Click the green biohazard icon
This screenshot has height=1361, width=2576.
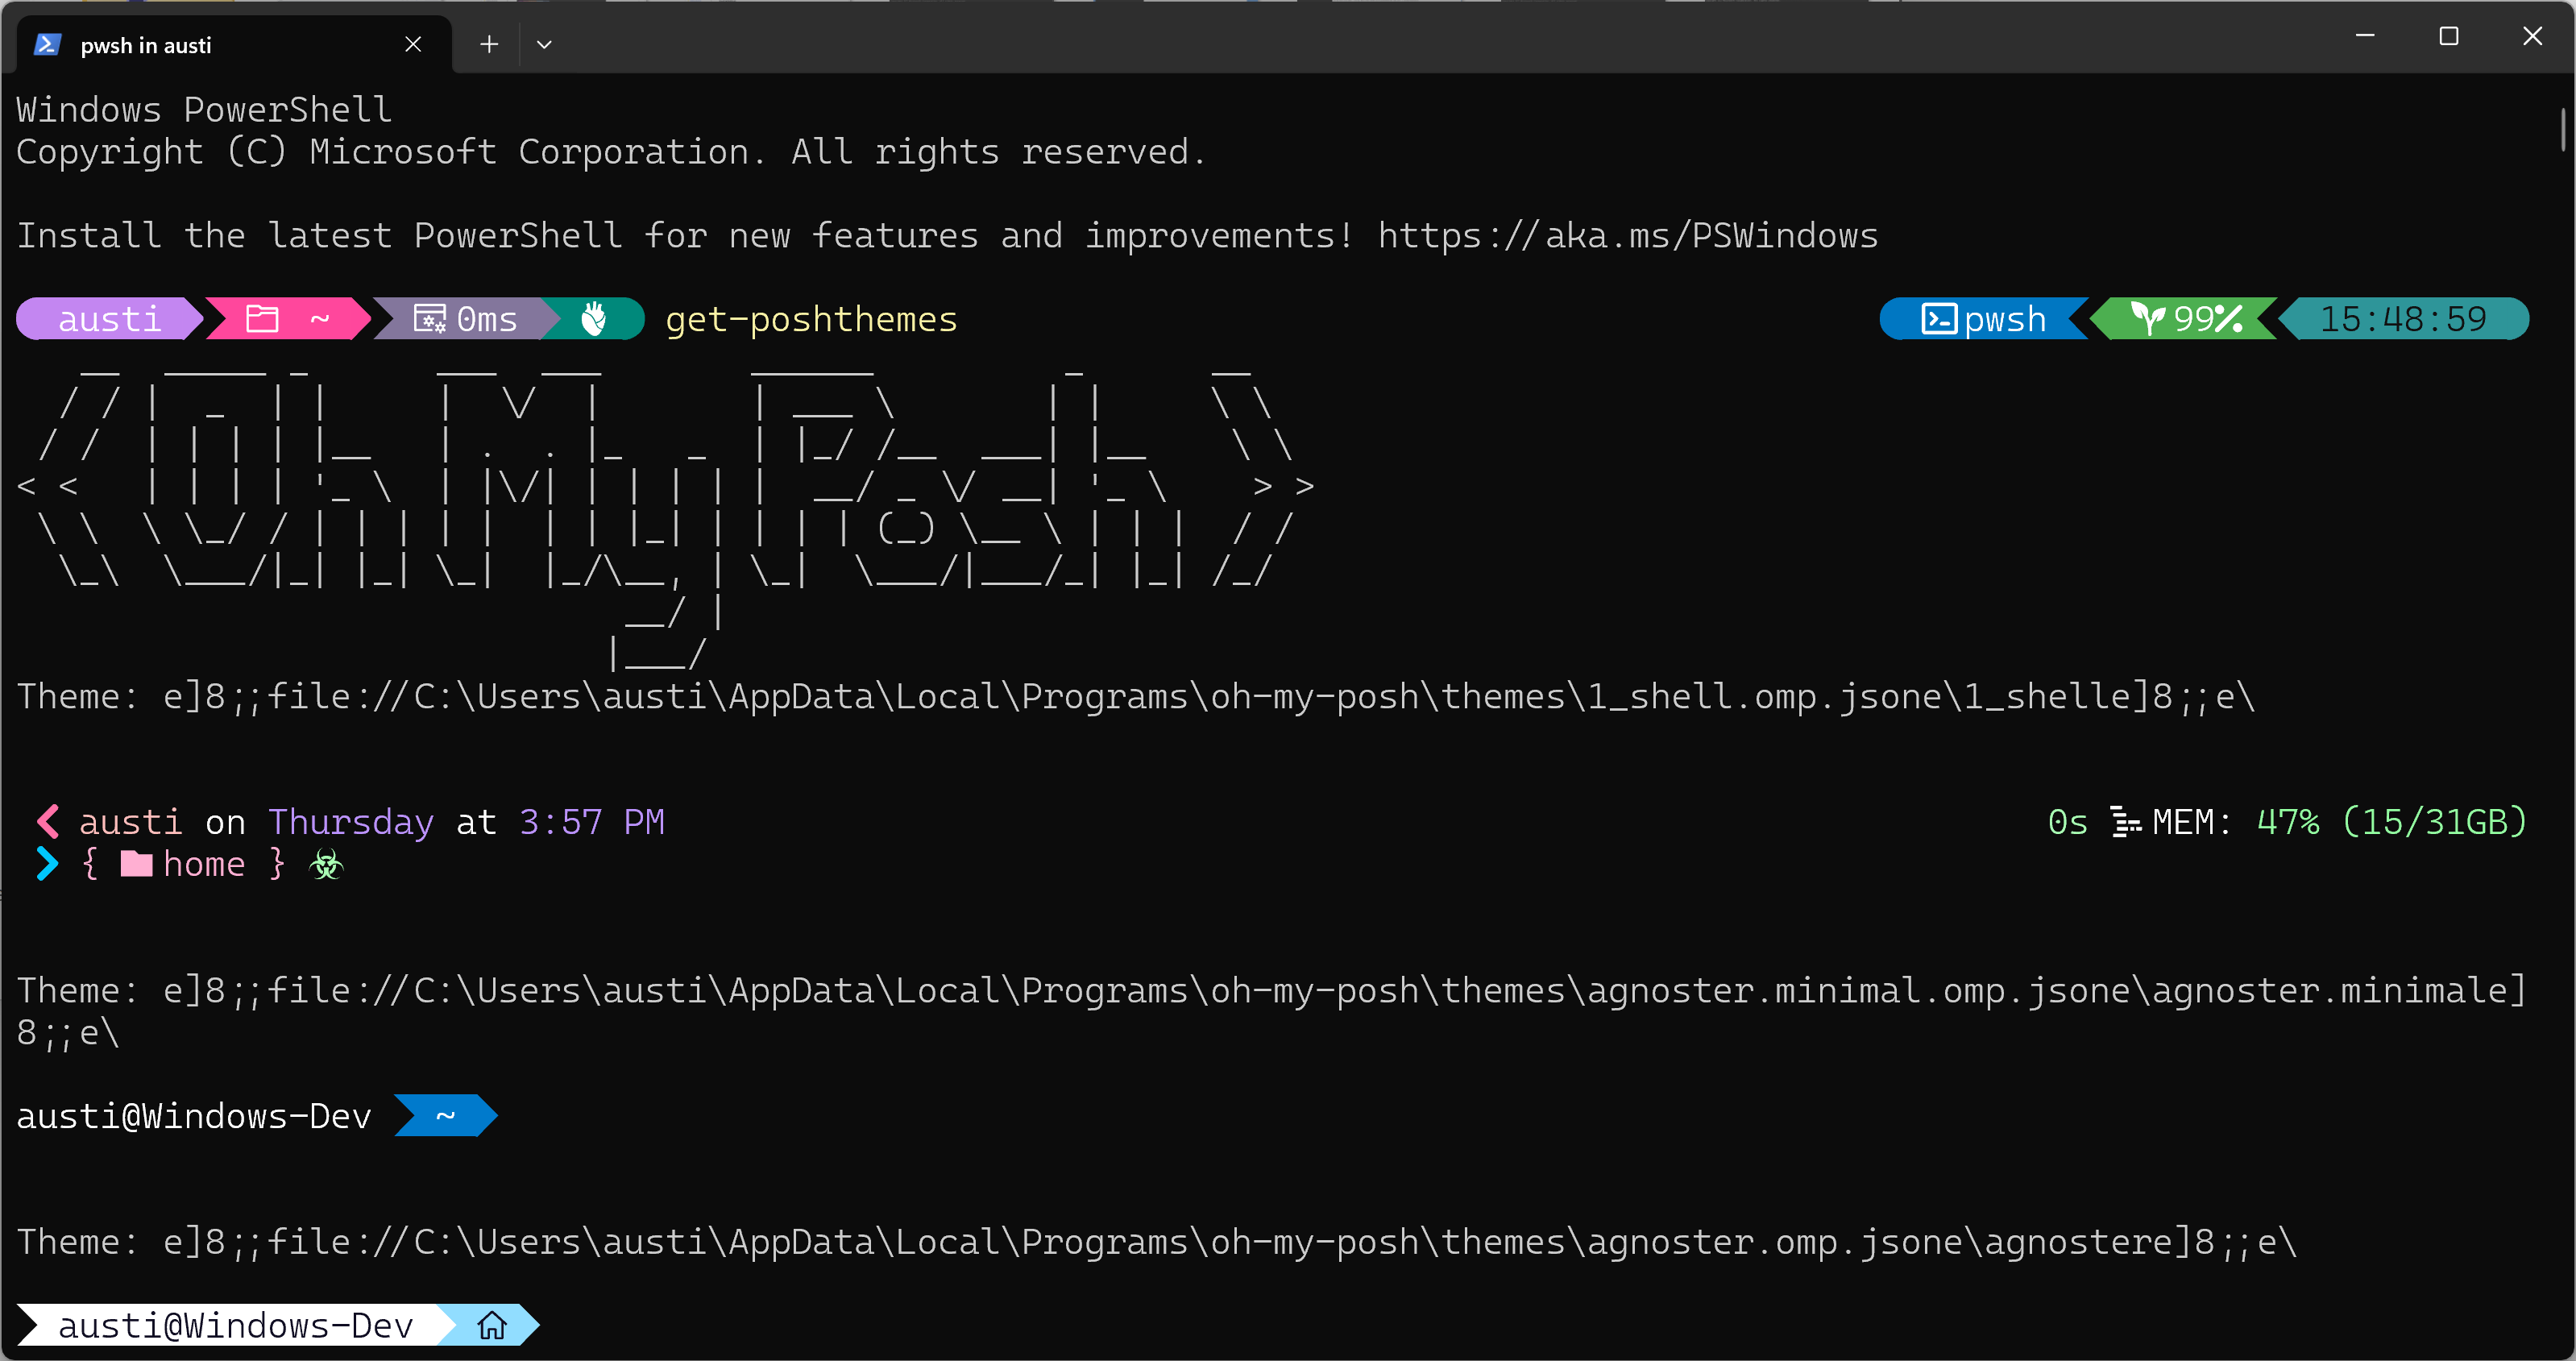click(326, 864)
